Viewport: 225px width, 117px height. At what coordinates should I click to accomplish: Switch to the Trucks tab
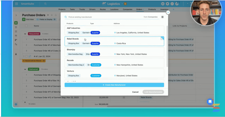point(82,10)
